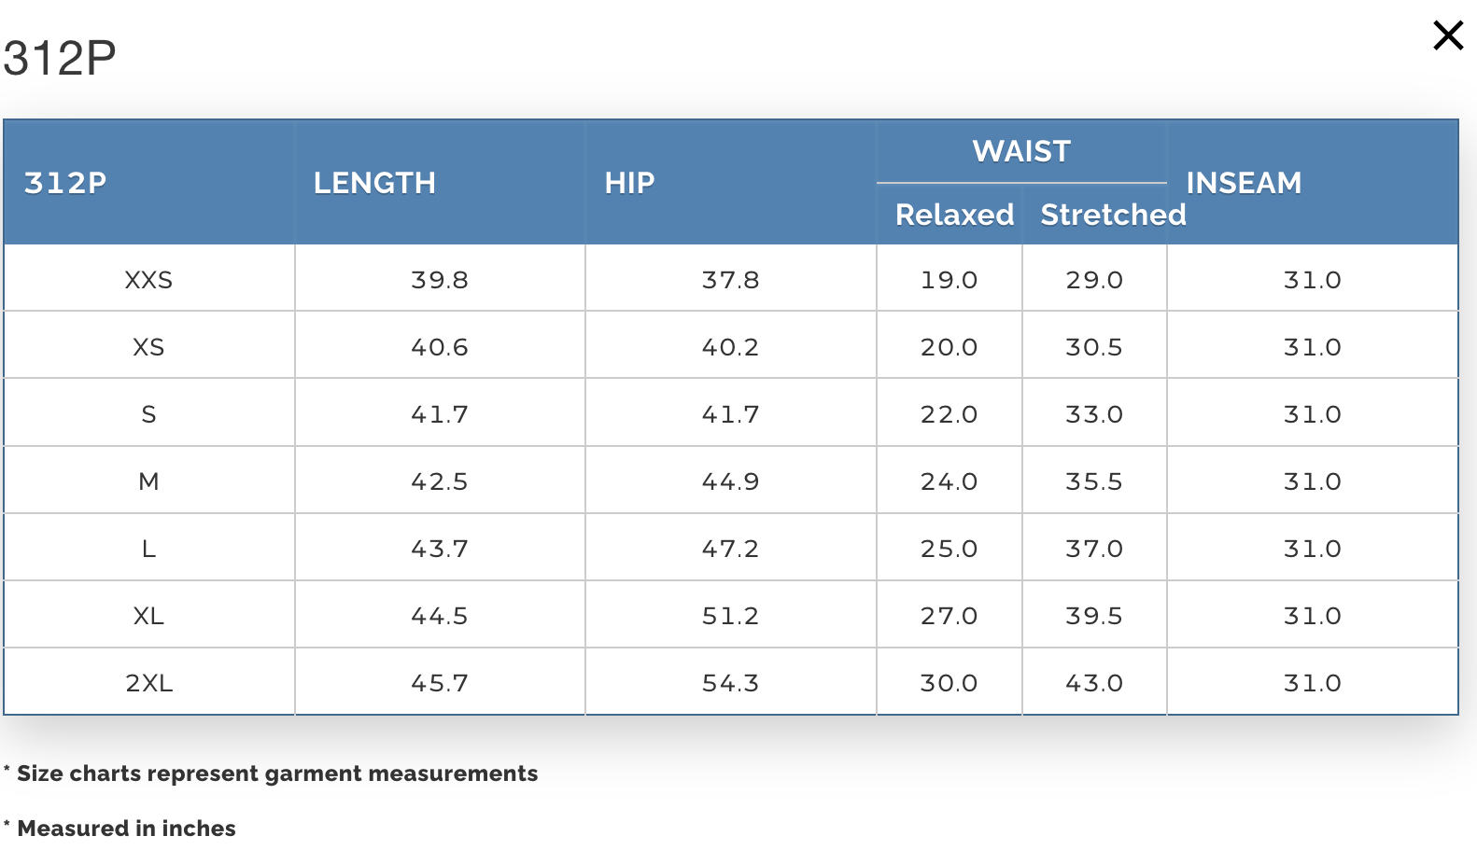Click the Relaxed waist sub-header
Viewport: 1477px width, 864px height.
point(954,215)
